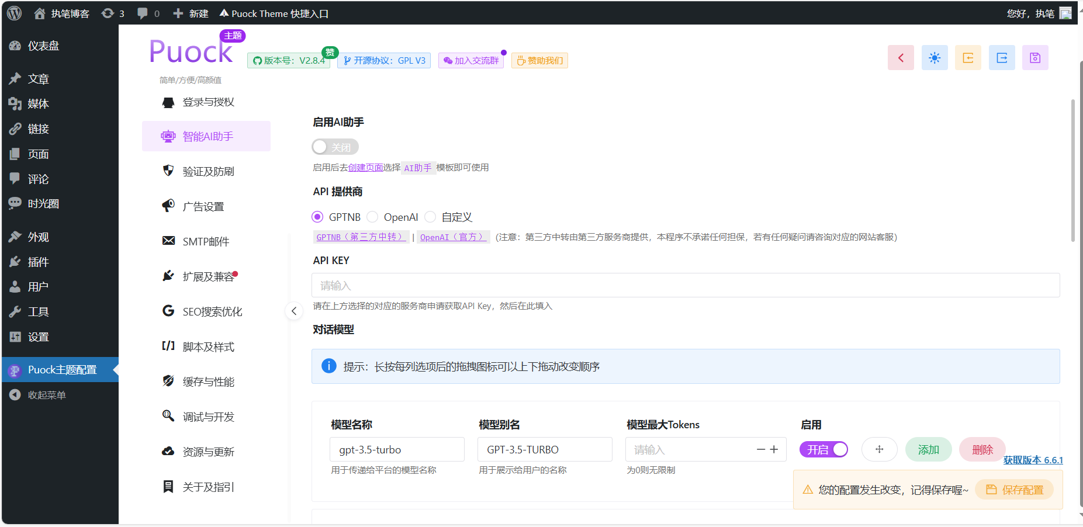Click the 版本号 V2.8.4 badge
The height and width of the screenshot is (527, 1083).
(289, 61)
